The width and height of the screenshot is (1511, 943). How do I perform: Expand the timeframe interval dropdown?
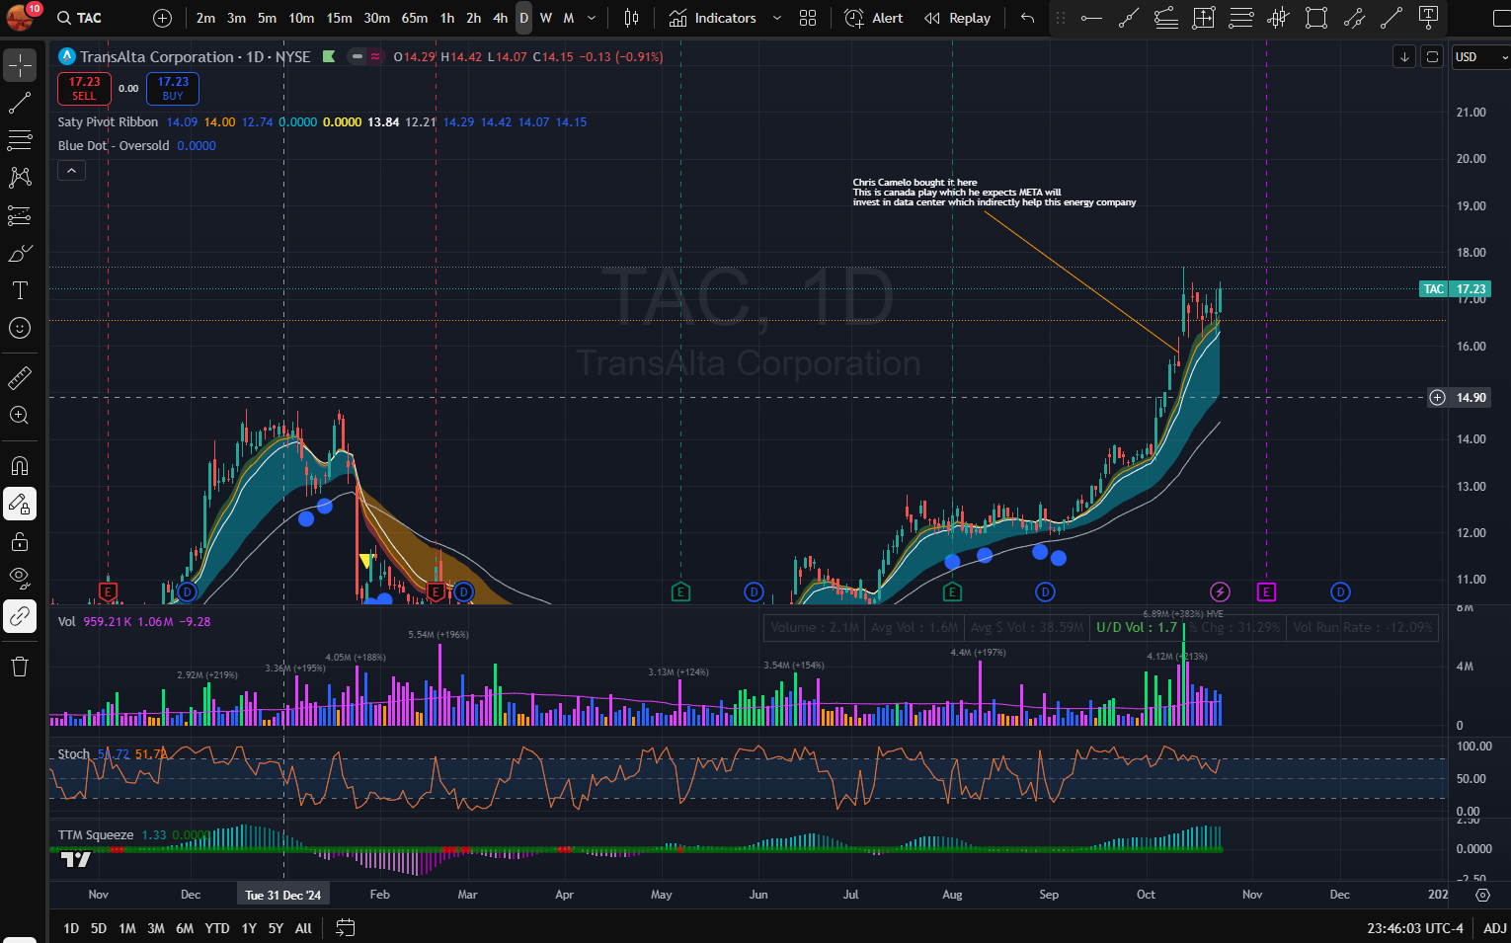point(592,18)
